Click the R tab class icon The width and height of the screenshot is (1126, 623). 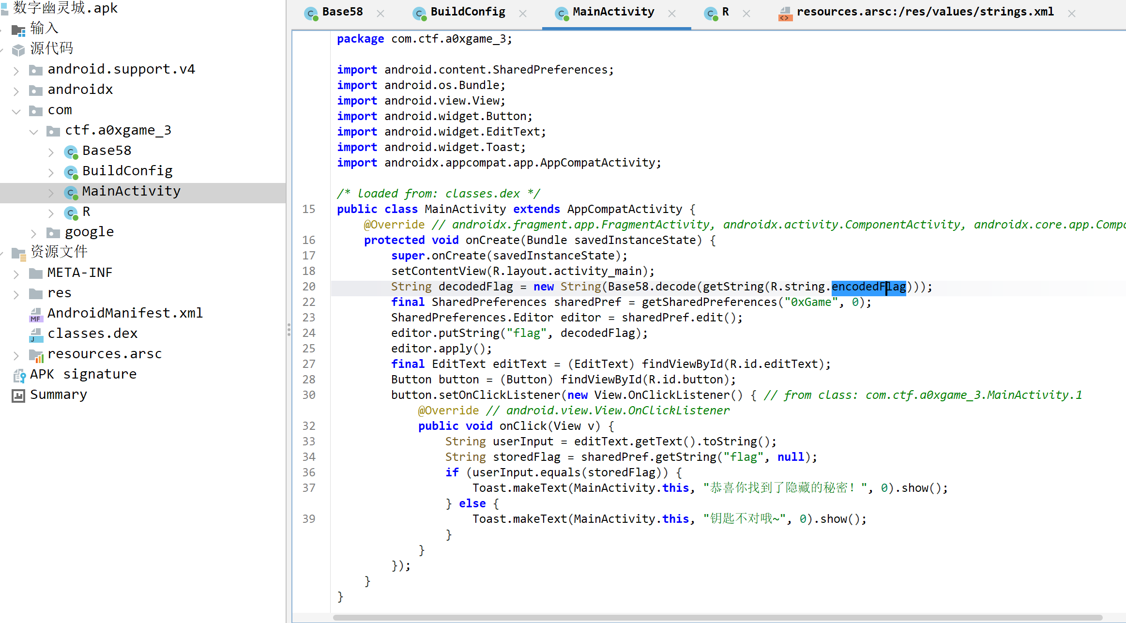pyautogui.click(x=711, y=14)
